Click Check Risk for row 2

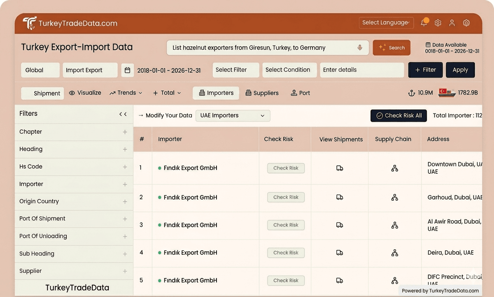286,197
